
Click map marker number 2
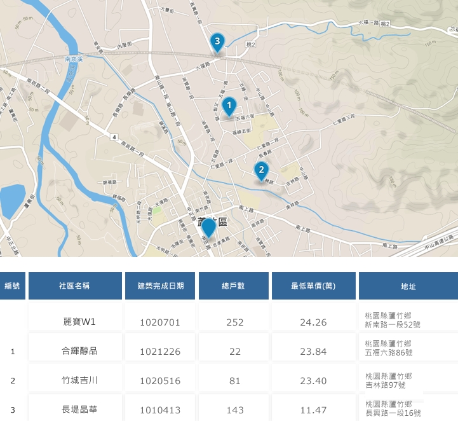(260, 170)
